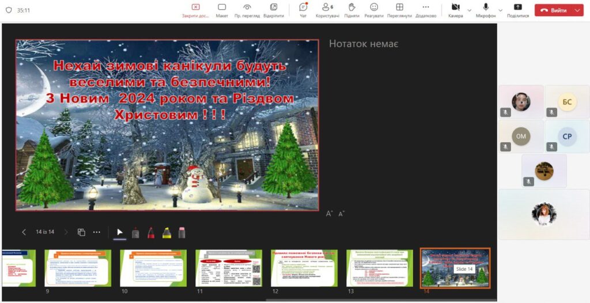Raise hand with the Підняти button
The image size is (590, 303).
[351, 10]
